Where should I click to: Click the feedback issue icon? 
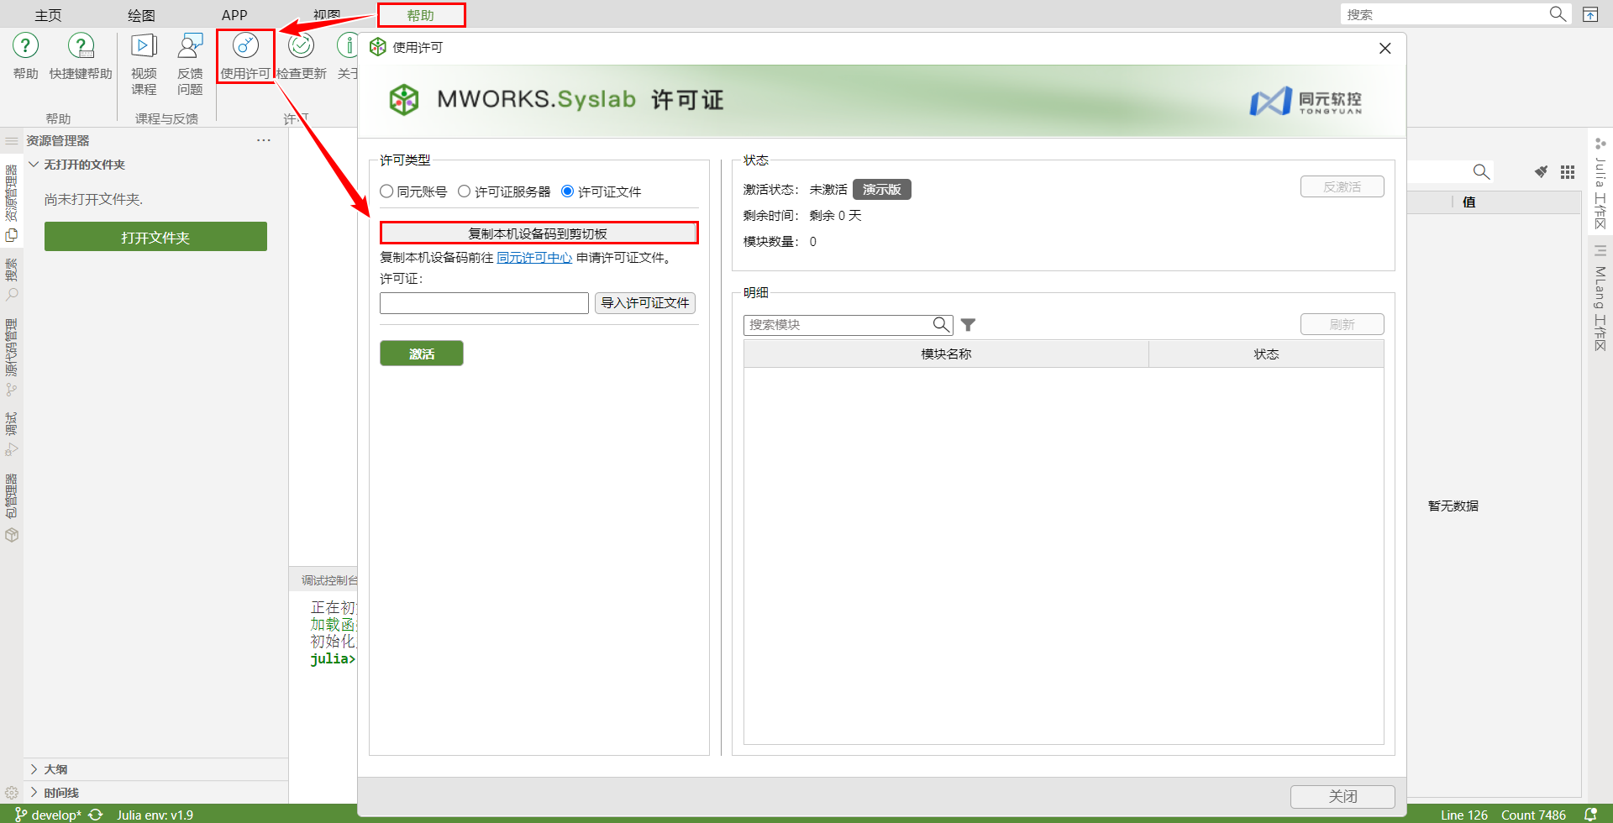click(190, 46)
